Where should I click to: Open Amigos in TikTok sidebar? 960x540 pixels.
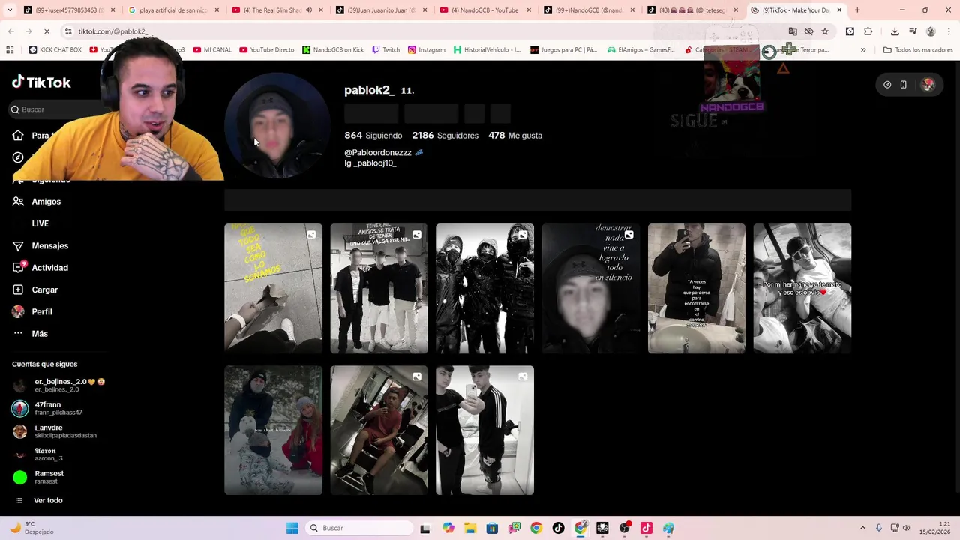37,202
